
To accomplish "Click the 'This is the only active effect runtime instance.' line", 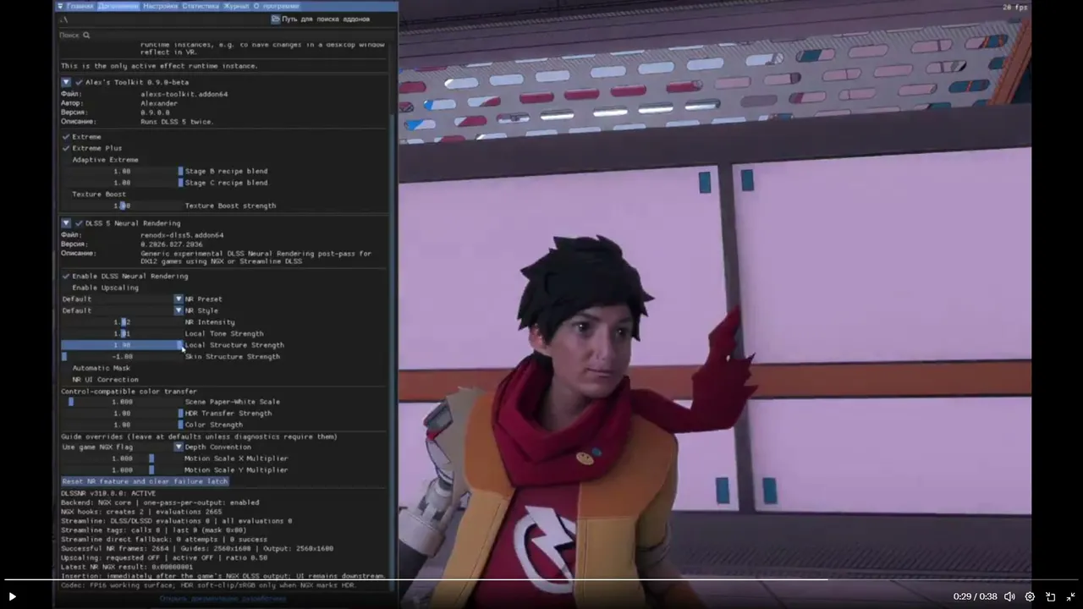I will (x=159, y=66).
